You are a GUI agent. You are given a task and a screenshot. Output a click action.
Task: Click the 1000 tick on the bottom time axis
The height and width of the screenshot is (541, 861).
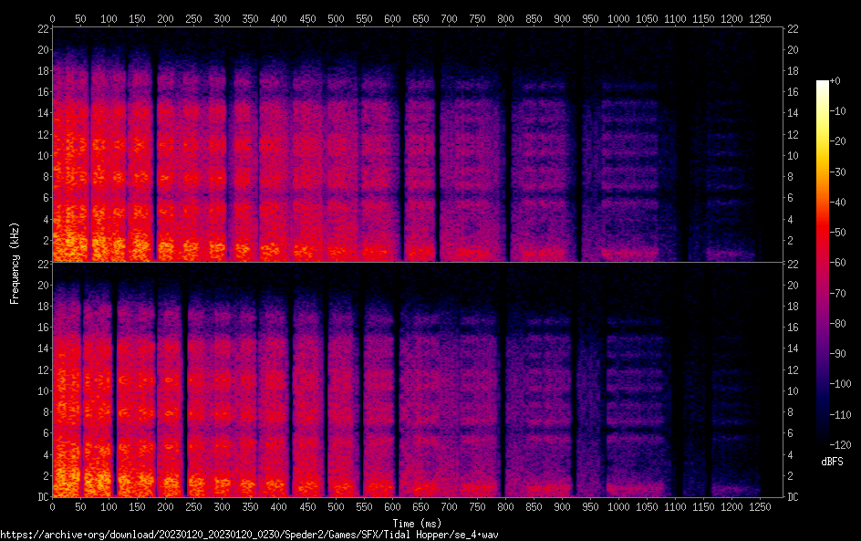tap(619, 505)
